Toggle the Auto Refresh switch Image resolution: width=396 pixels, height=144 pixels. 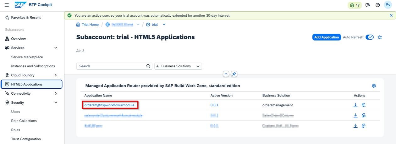click(370, 37)
